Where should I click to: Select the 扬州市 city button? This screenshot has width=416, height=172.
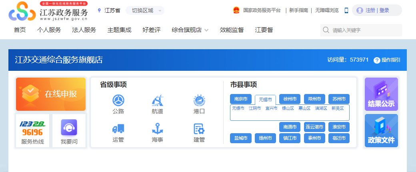coord(265,138)
